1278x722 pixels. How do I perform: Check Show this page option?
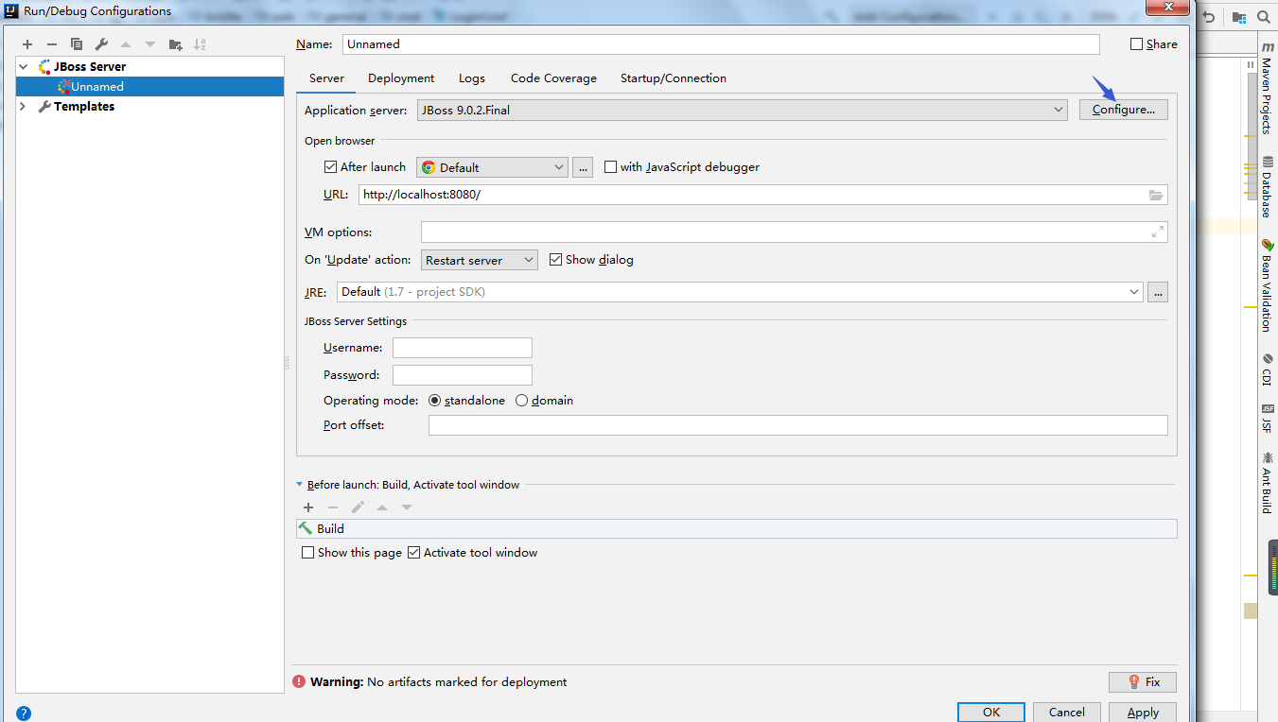[x=307, y=553]
